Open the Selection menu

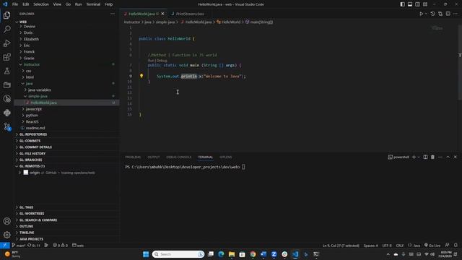[41, 4]
